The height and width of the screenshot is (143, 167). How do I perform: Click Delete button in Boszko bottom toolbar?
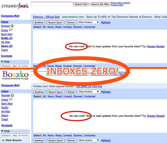(x=71, y=141)
